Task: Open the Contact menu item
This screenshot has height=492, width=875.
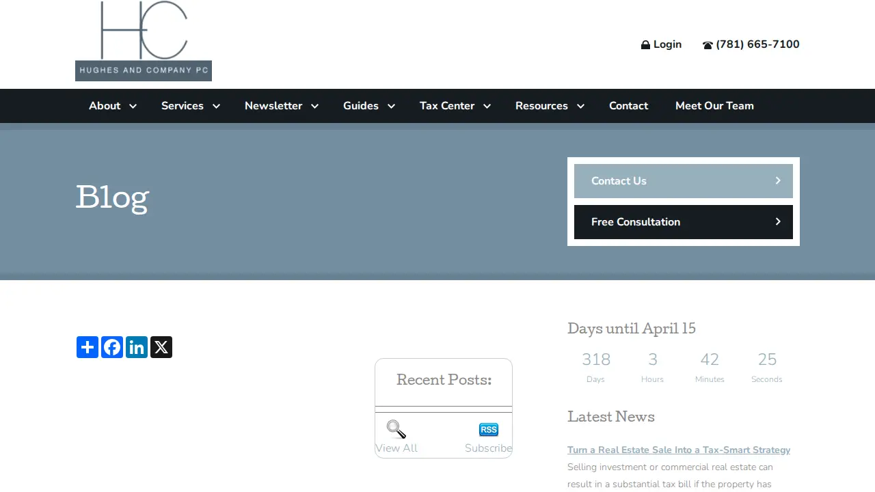Action: click(x=628, y=106)
